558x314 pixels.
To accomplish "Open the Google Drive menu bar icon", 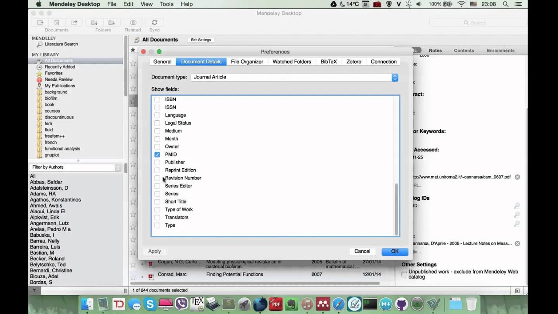I will [x=333, y=4].
